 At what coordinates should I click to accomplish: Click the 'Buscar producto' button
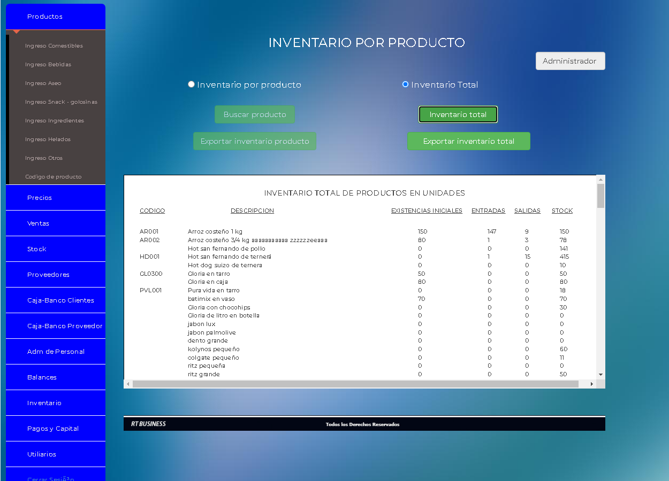255,114
